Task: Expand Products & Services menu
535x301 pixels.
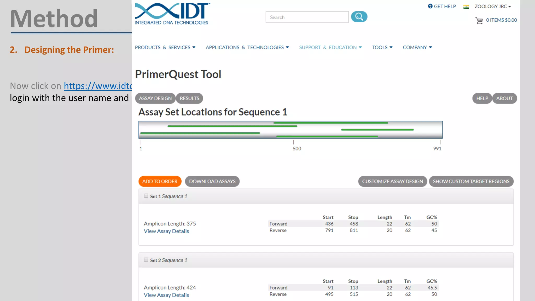Action: tap(165, 47)
